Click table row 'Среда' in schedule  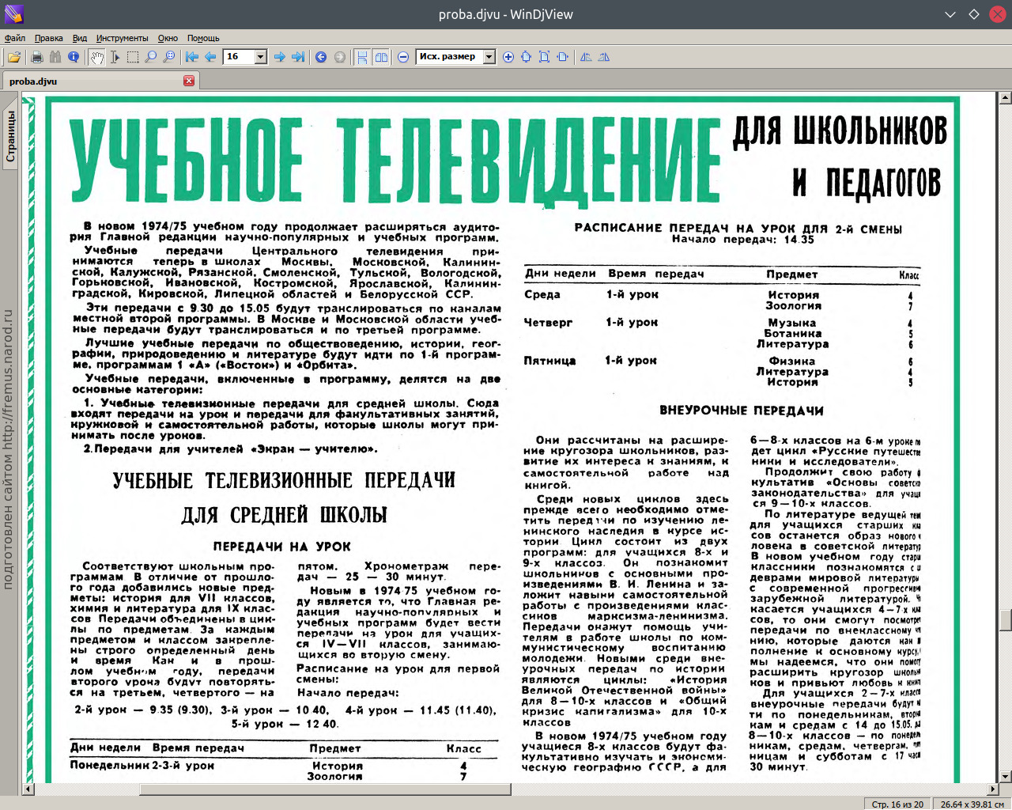point(721,300)
